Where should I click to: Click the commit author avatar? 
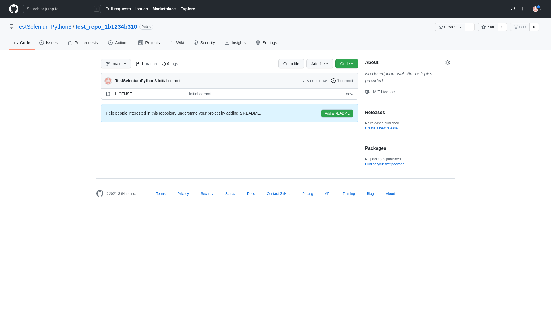[108, 81]
